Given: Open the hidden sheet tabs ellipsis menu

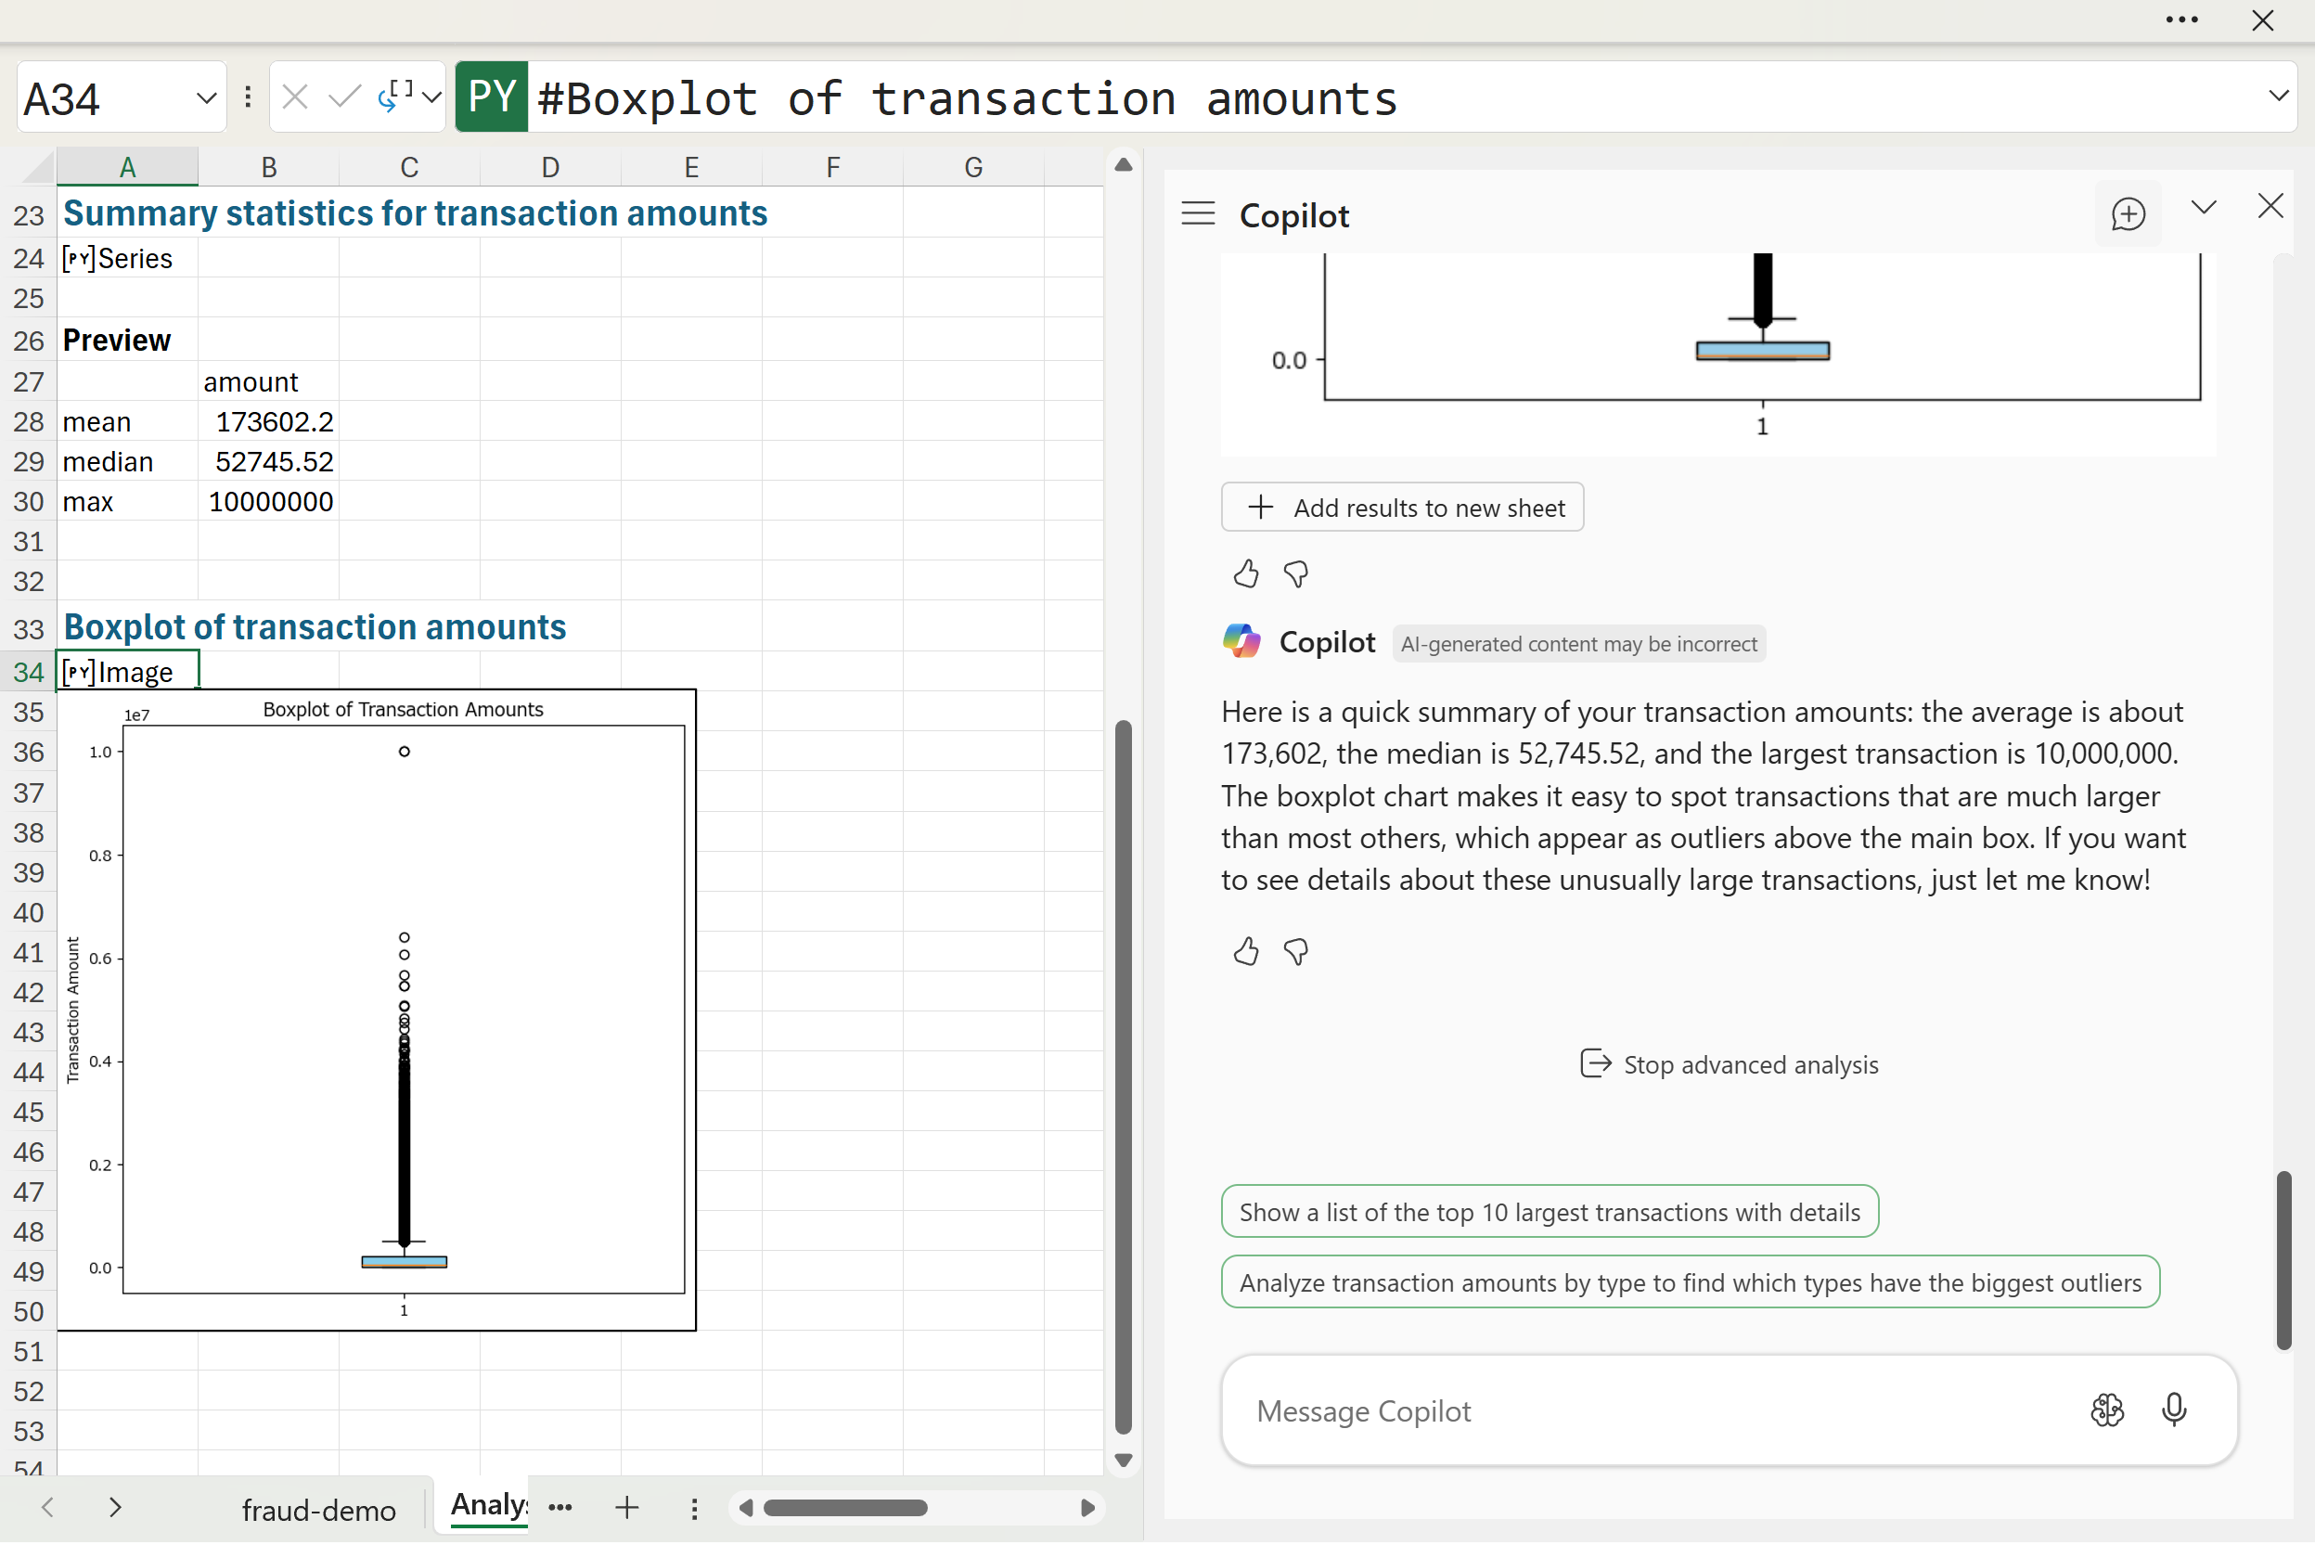Looking at the screenshot, I should point(560,1508).
